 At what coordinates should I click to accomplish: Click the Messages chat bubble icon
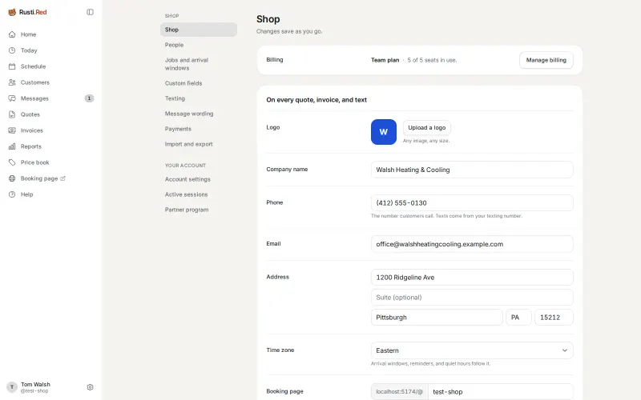pyautogui.click(x=12, y=98)
